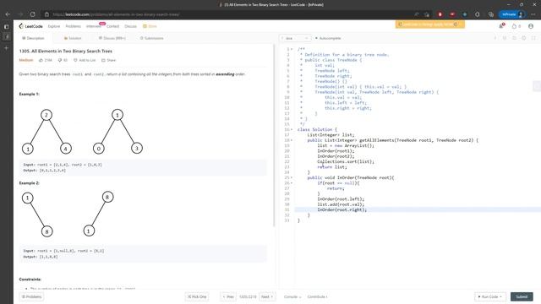The width and height of the screenshot is (541, 304).
Task: Switch to the Discuss tab in problem panel
Action: (x=112, y=38)
